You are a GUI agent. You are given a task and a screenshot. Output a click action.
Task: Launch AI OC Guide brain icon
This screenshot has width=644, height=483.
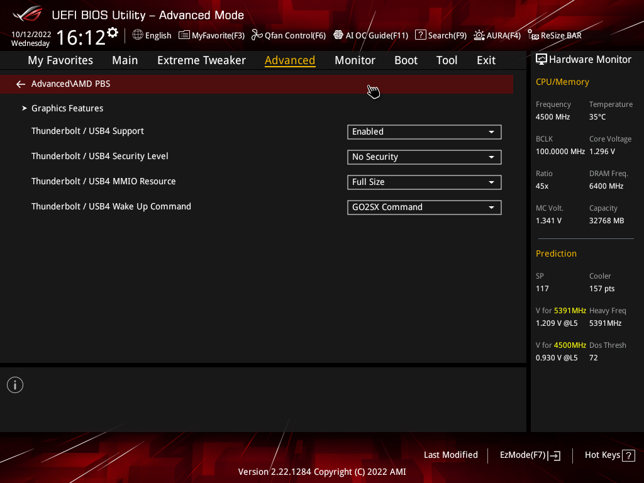(338, 35)
